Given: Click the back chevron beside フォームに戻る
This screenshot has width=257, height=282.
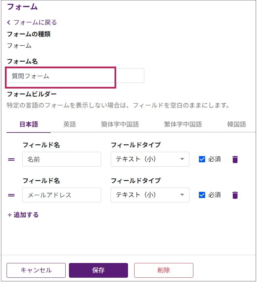Looking at the screenshot, I should pyautogui.click(x=9, y=22).
